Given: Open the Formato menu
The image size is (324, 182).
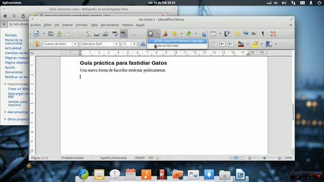Looking at the screenshot, I should (x=82, y=25).
